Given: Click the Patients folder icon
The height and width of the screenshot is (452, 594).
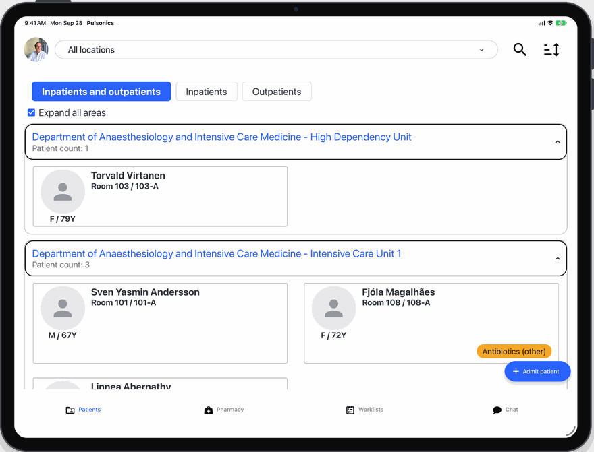Looking at the screenshot, I should tap(70, 410).
